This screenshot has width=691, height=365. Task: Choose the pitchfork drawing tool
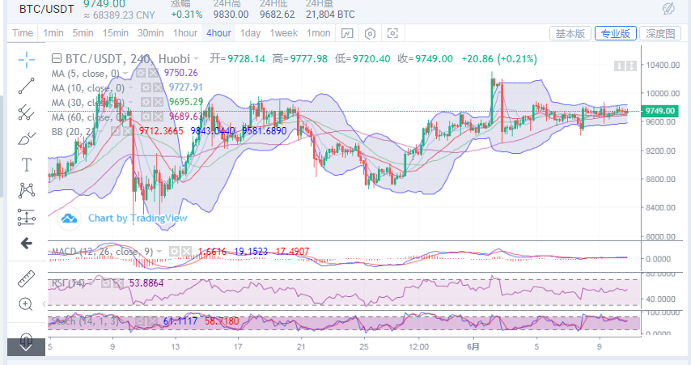click(x=26, y=112)
